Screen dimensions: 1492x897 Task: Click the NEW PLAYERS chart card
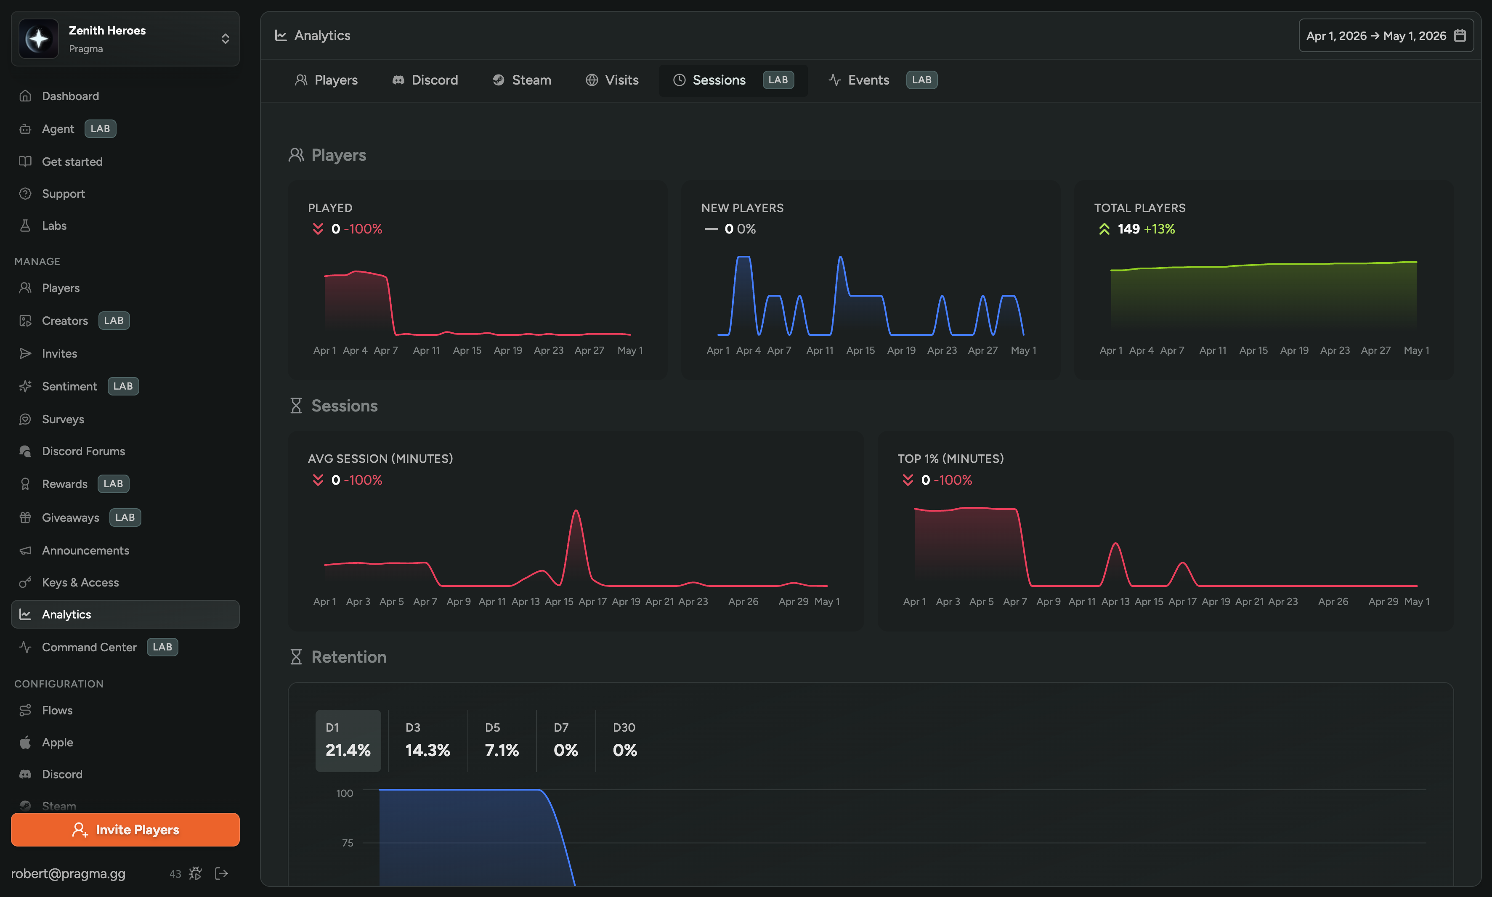[x=871, y=280]
